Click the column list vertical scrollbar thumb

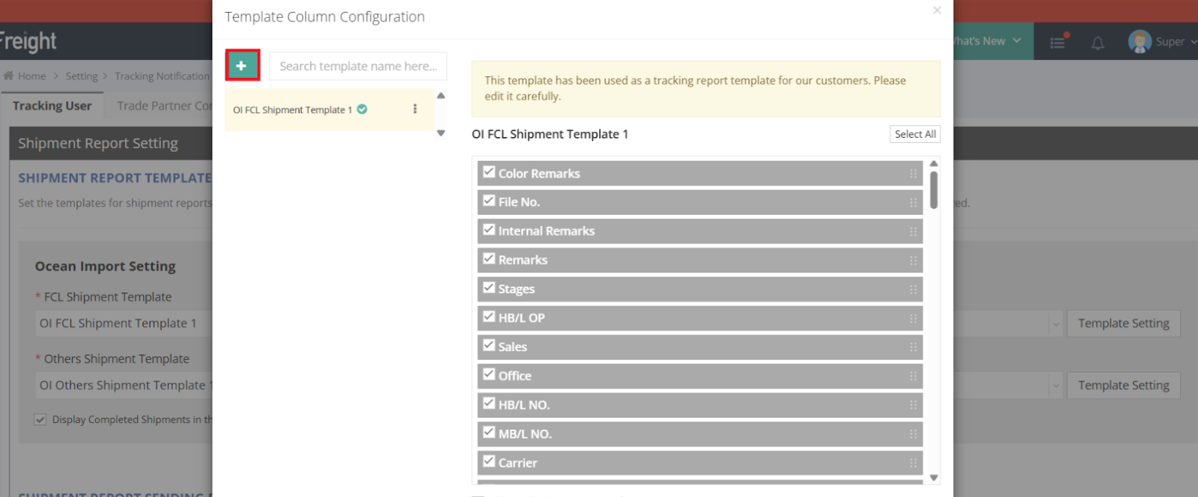pos(934,190)
